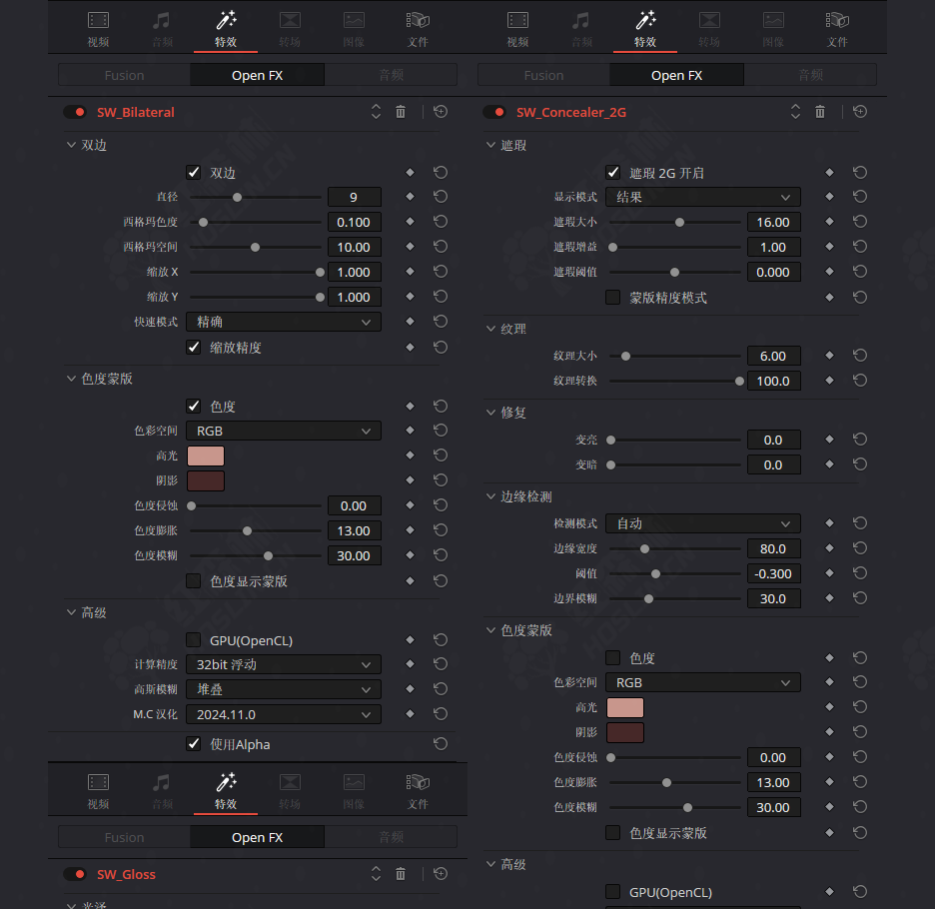Toggle the SW_Concealer_2G effect enable switch

click(494, 112)
